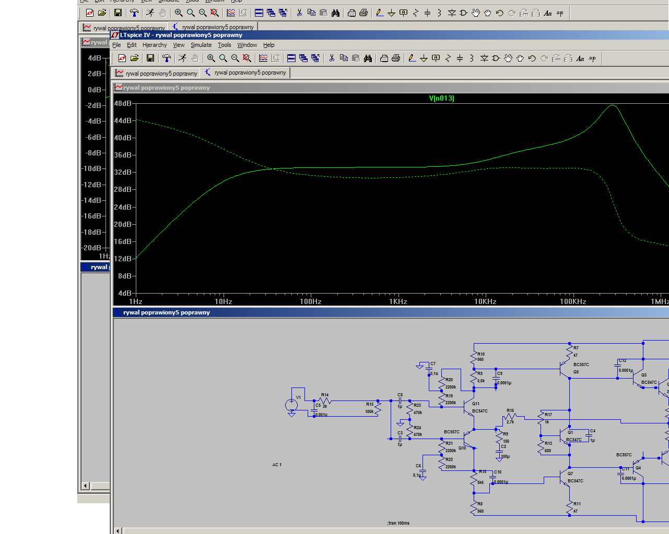Click plot pane title bar rywal poprawiony5 poprawny
The width and height of the screenshot is (669, 534).
click(391, 88)
